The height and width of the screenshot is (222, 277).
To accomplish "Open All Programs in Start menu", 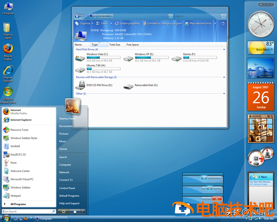I will point(29,204).
